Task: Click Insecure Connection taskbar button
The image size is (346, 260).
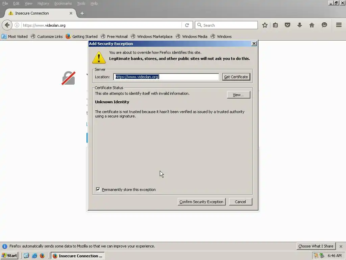Action: click(78, 256)
